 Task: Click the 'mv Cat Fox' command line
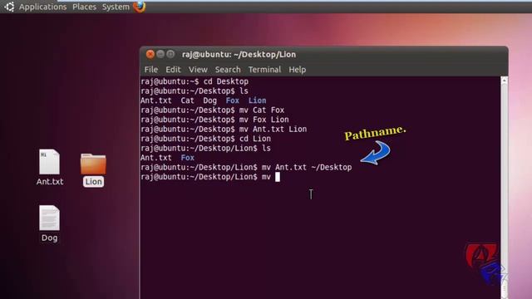213,110
